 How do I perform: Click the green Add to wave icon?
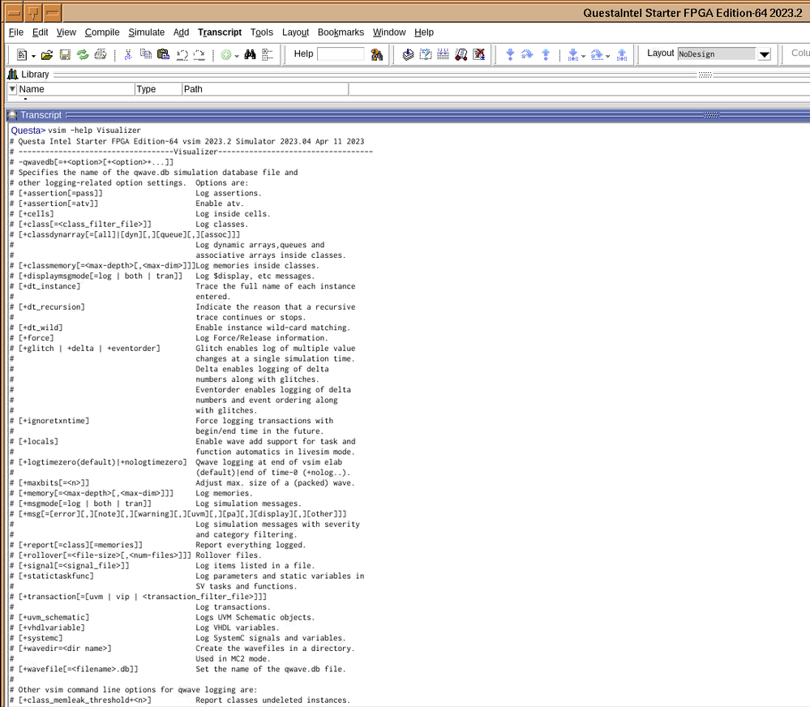click(226, 54)
